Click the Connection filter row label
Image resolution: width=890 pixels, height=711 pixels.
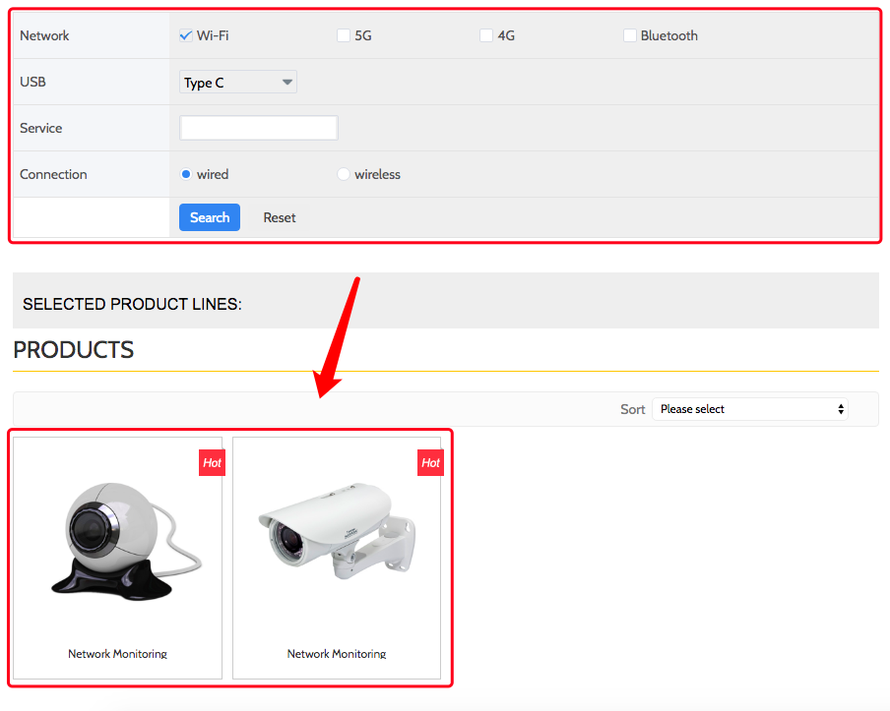coord(53,174)
